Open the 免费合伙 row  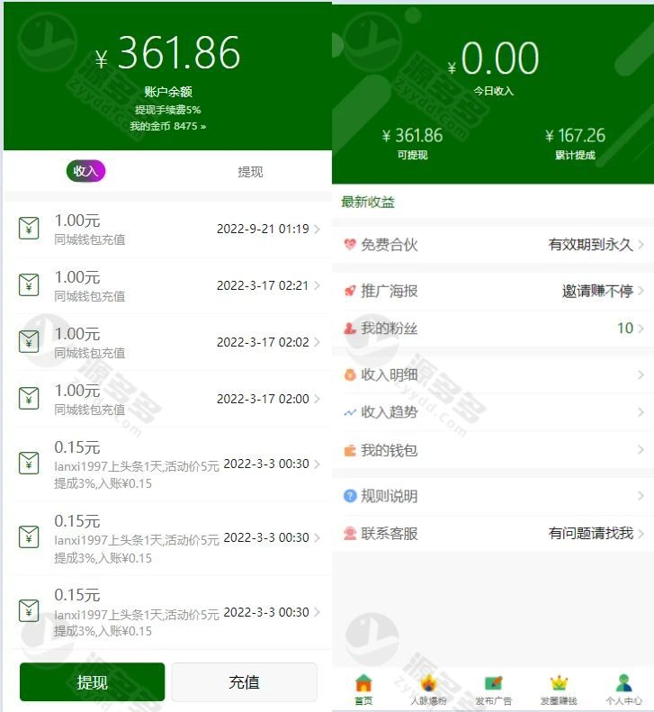[493, 245]
